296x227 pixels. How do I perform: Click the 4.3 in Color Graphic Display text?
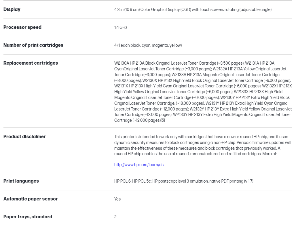pos(193,10)
